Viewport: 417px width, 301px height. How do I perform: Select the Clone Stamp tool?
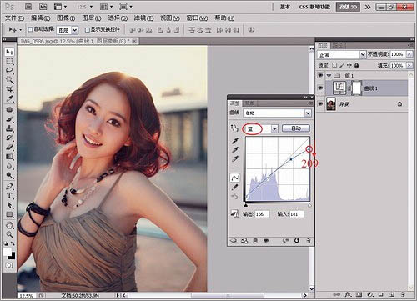click(9, 128)
